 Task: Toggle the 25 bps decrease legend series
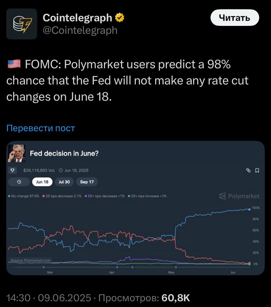[62, 196]
